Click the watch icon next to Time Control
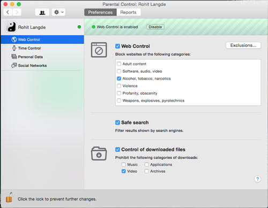The image size is (268, 208). [14, 48]
